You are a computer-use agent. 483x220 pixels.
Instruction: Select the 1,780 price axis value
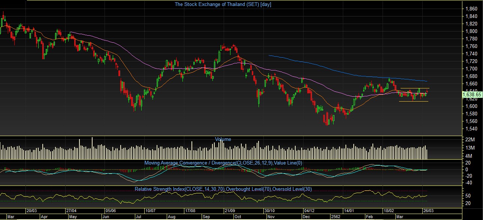coord(471,39)
